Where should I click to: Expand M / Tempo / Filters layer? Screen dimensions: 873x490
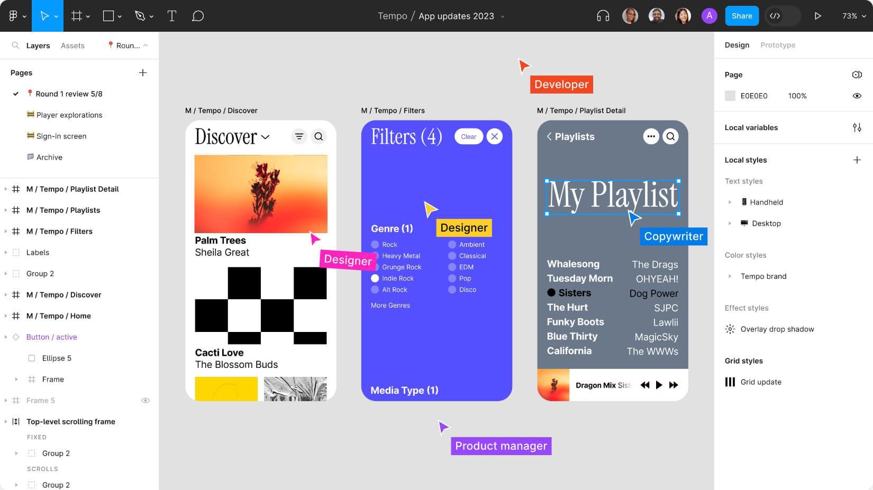pyautogui.click(x=6, y=231)
